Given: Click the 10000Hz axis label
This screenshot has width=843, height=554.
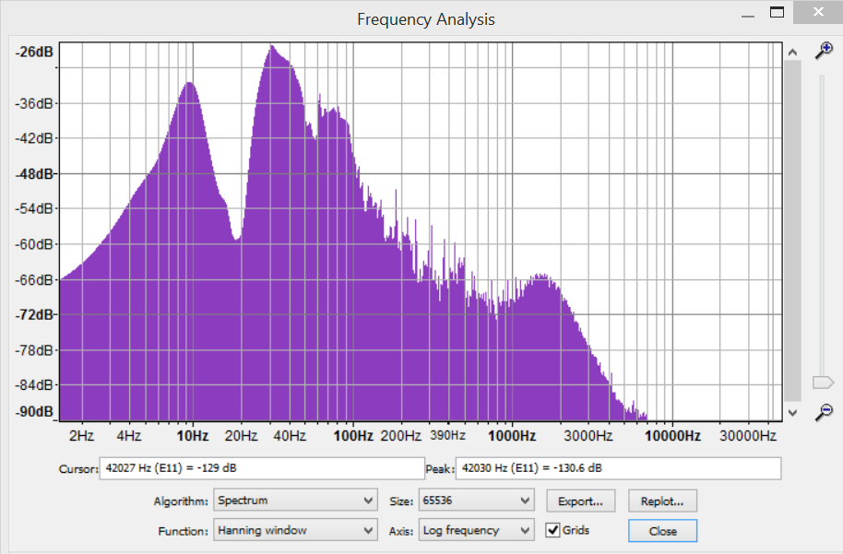Looking at the screenshot, I should coord(672,435).
